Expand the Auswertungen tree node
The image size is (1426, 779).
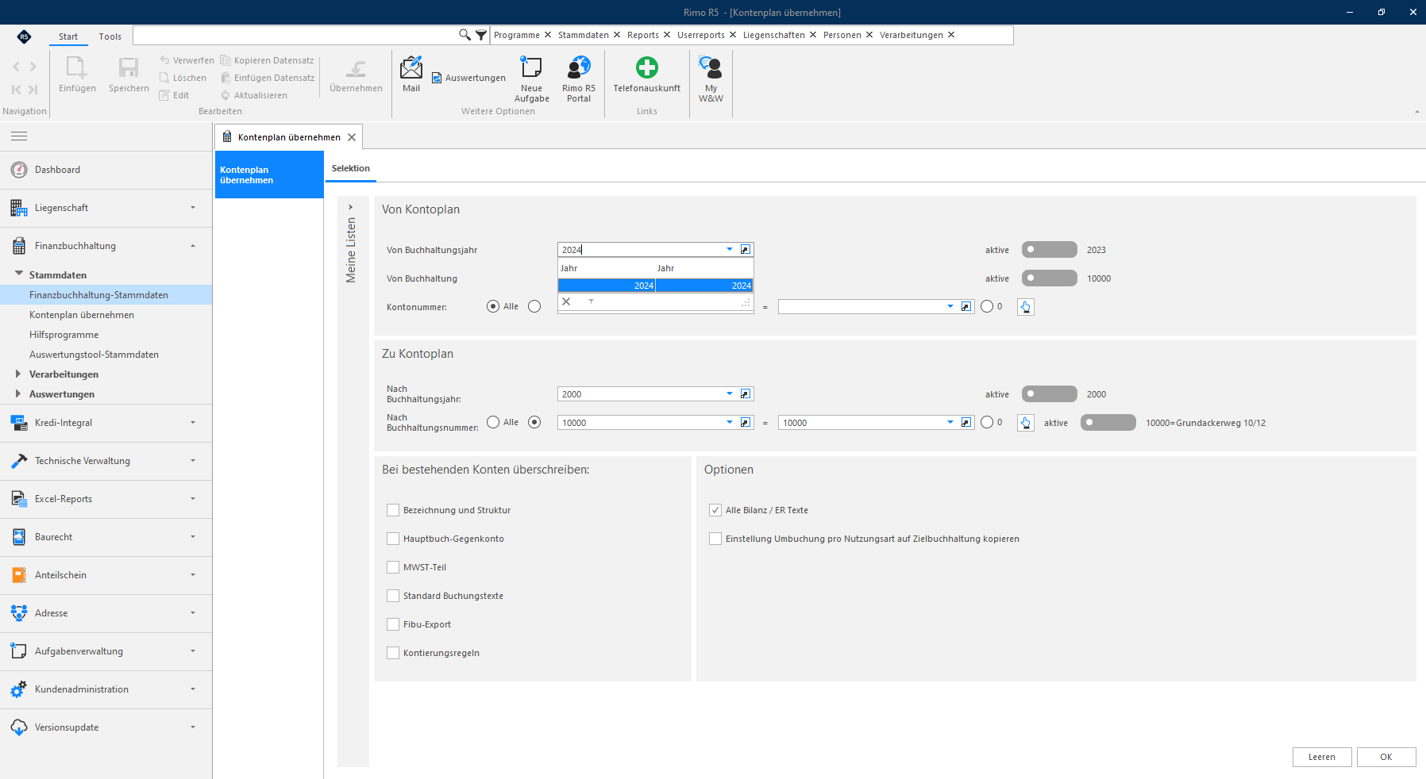pyautogui.click(x=18, y=393)
